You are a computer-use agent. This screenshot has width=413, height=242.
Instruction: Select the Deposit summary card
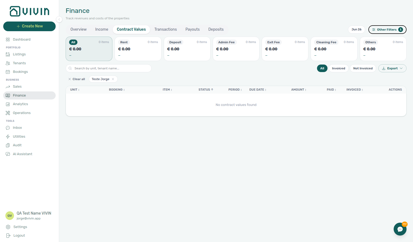pyautogui.click(x=187, y=49)
